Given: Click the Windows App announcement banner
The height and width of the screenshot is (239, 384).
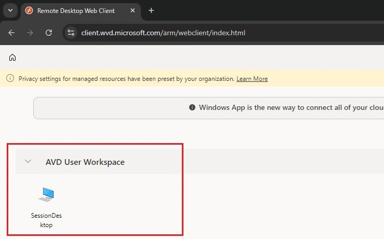Looking at the screenshot, I should point(209,108).
